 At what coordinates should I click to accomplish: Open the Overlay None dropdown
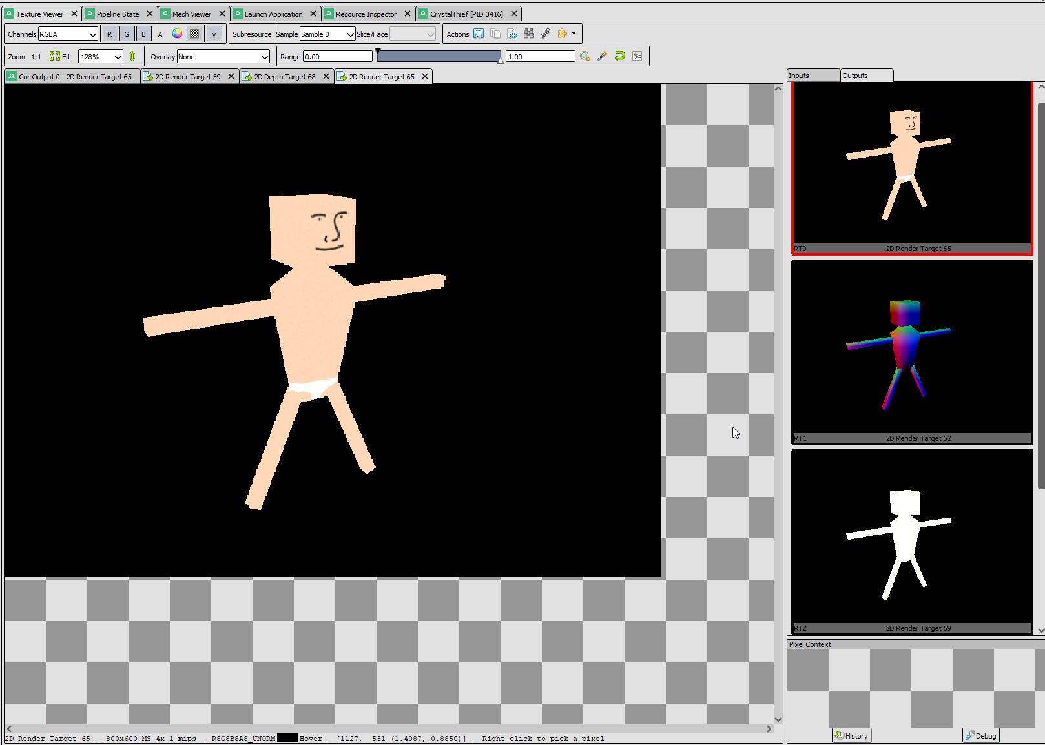223,57
